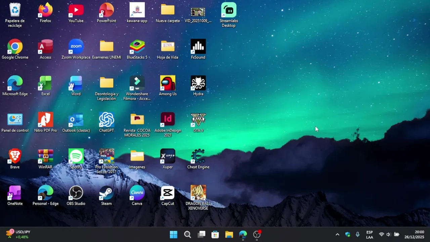
Task: Open the Wi-Fi network tray icon
Action: point(381,235)
